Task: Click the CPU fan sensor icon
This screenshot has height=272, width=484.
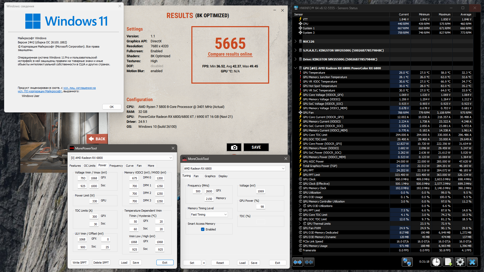Action: click(x=300, y=24)
